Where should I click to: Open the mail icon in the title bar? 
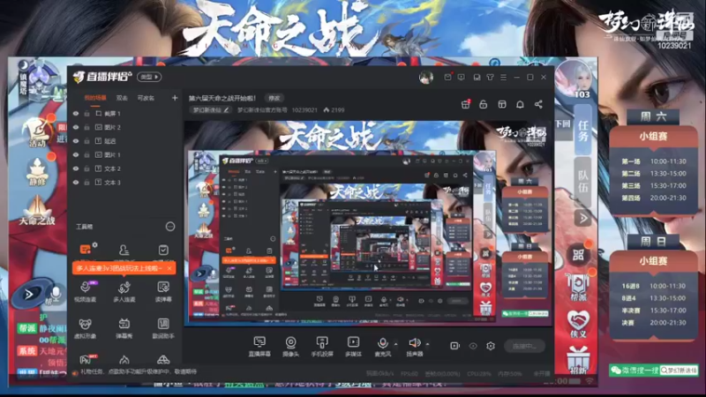447,78
